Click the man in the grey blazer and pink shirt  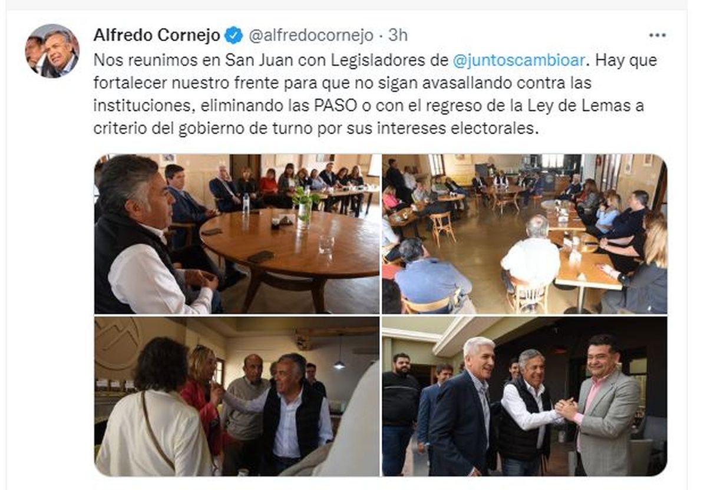coord(604,406)
